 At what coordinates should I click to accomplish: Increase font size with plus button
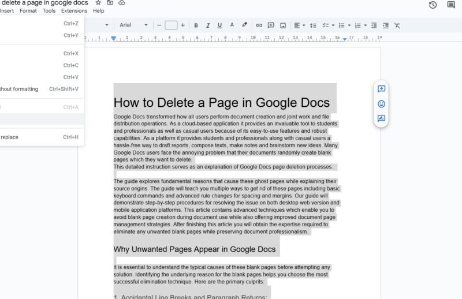[182, 25]
